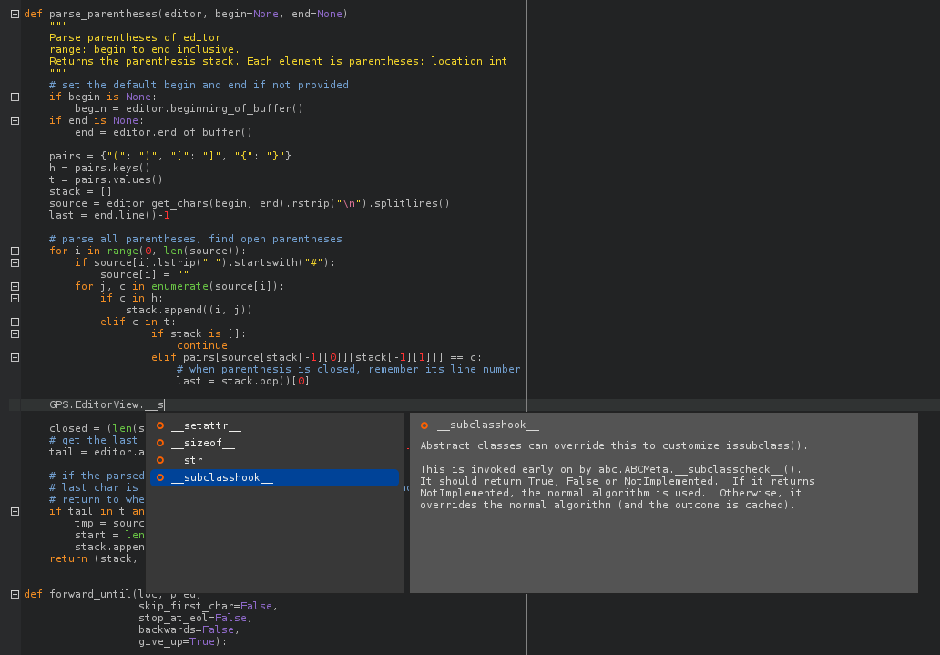Fold the 'if tail in t' block
This screenshot has width=940, height=655.
15,511
